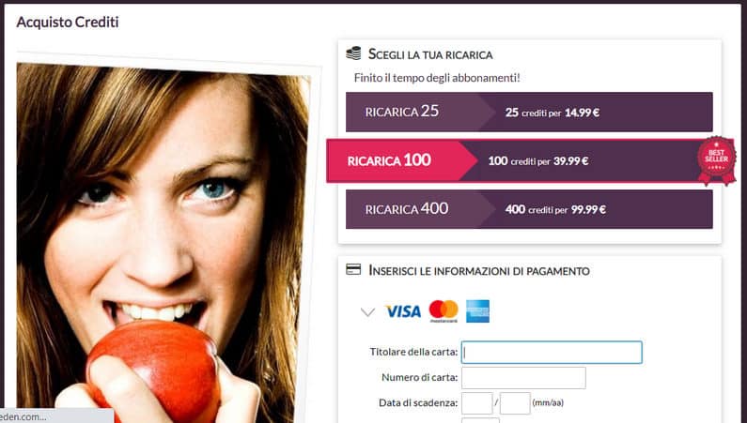Focus the Titolare della carta field
This screenshot has height=423, width=747.
[552, 352]
